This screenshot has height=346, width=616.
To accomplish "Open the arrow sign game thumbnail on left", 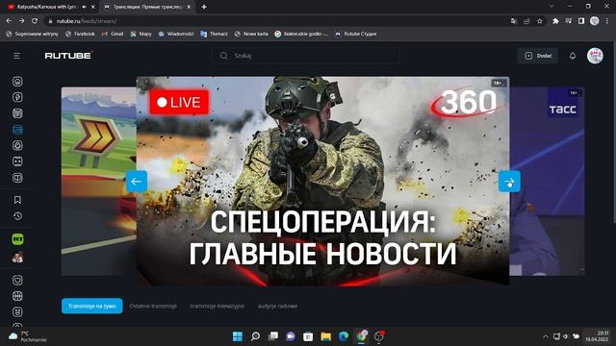I will pos(98,182).
